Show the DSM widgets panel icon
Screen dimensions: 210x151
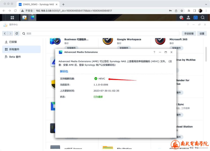point(196,17)
